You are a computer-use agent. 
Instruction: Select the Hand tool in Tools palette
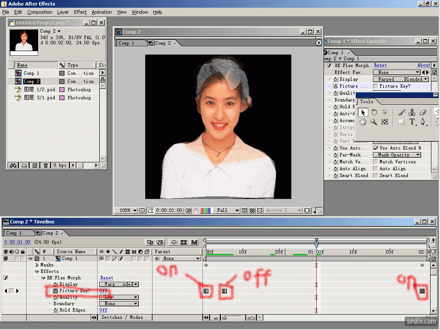tap(363, 122)
